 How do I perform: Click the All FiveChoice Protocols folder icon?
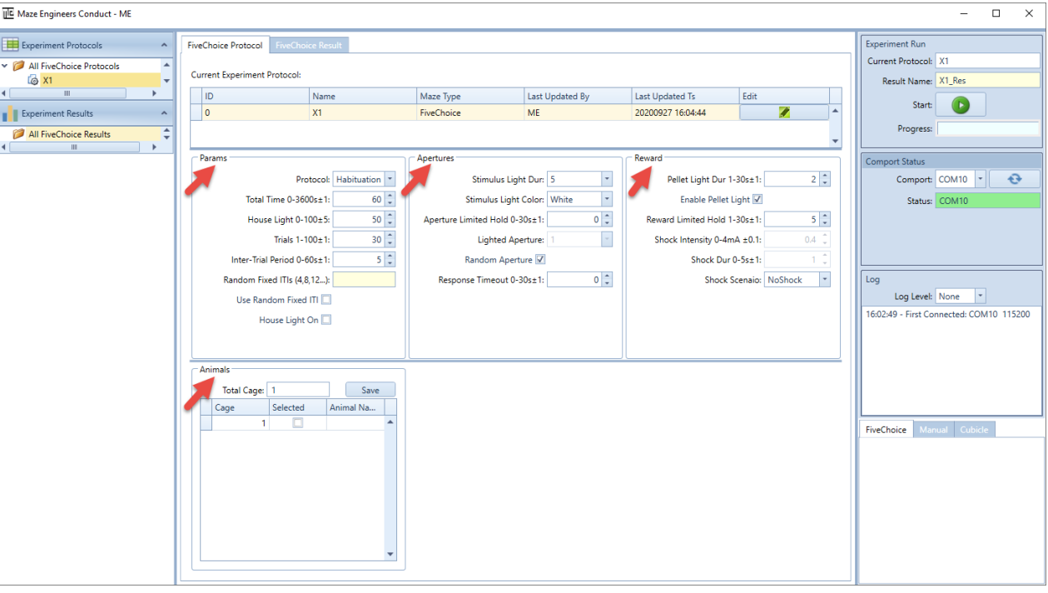[19, 66]
